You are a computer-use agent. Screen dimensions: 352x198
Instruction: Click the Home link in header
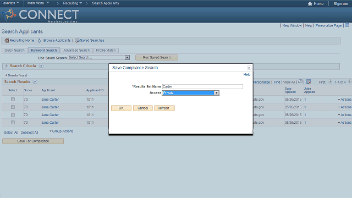click(x=318, y=4)
